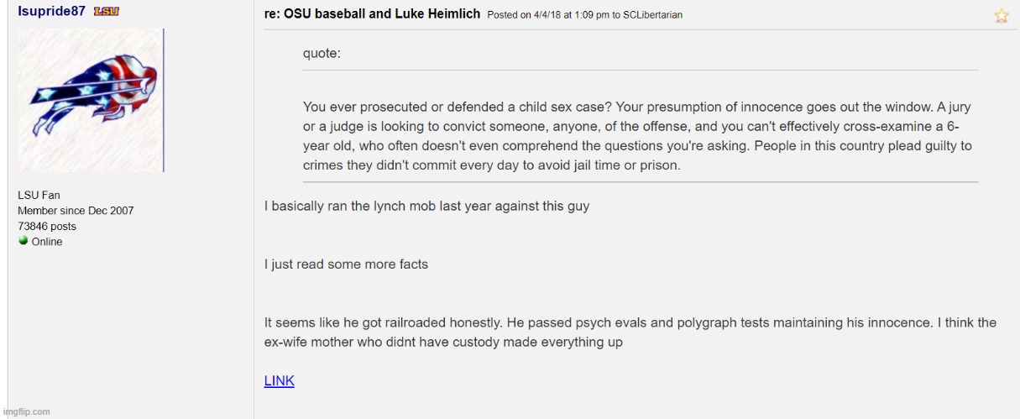1020x419 pixels.
Task: Follow the blue LINK hyperlink
Action: point(279,381)
